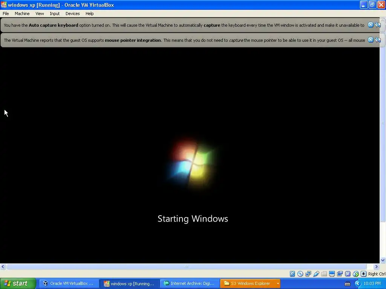Open the Machine menu
The height and width of the screenshot is (289, 386).
coord(22,14)
